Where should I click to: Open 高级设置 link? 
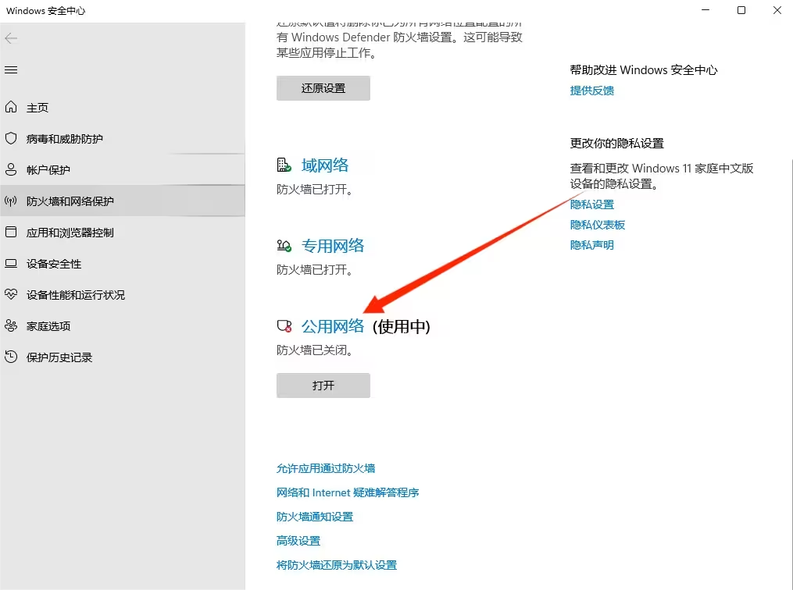tap(298, 541)
